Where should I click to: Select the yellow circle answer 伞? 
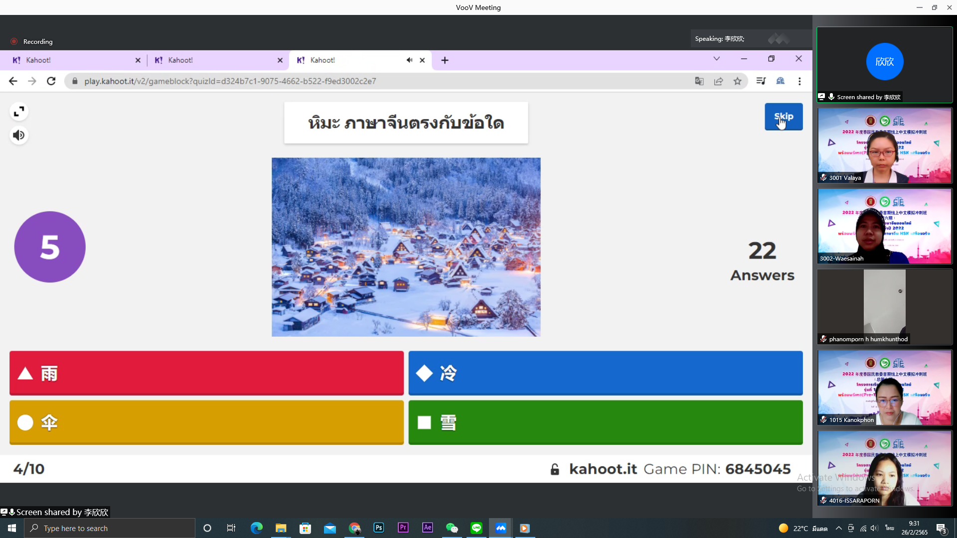(x=206, y=422)
